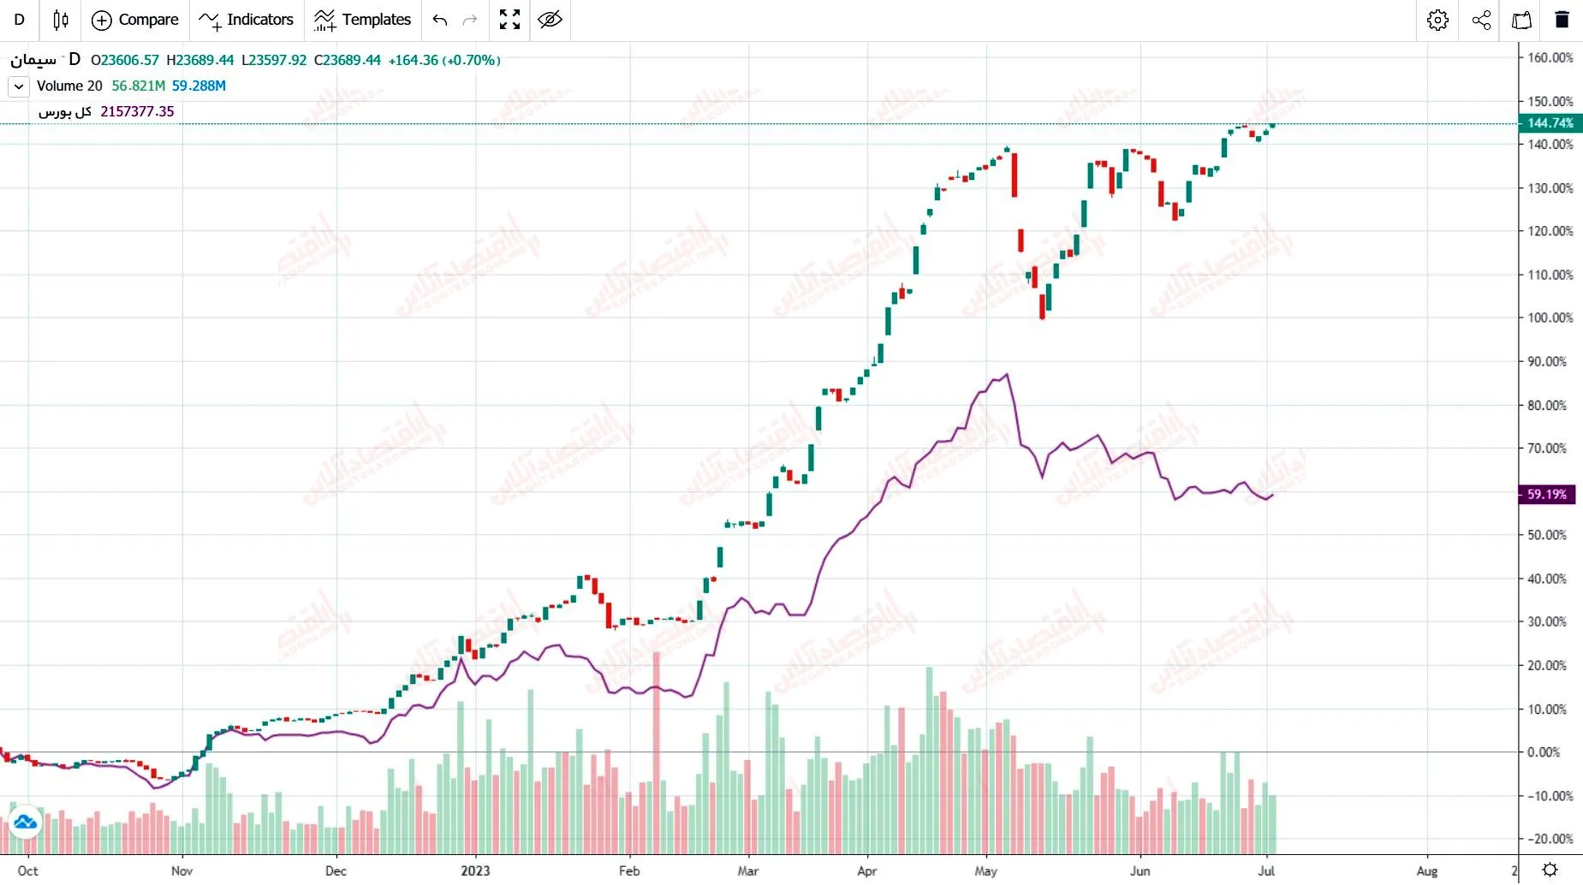Open the Templates menu

362,20
